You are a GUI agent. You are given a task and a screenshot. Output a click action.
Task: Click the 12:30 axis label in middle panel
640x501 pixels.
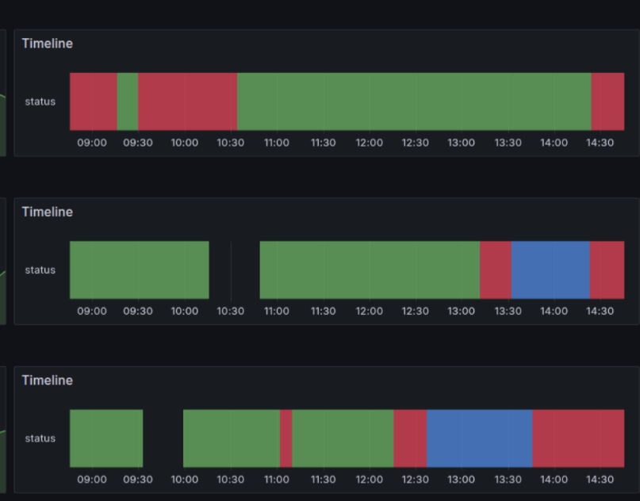pyautogui.click(x=415, y=312)
